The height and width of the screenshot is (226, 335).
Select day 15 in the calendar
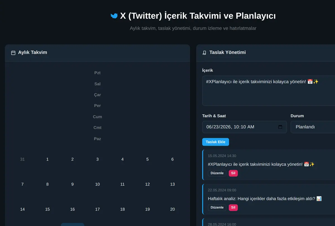click(x=47, y=209)
